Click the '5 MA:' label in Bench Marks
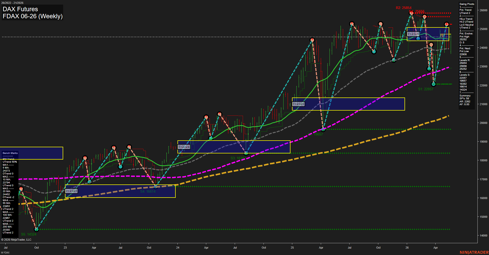This screenshot has width=489, height=255. (x=6, y=168)
